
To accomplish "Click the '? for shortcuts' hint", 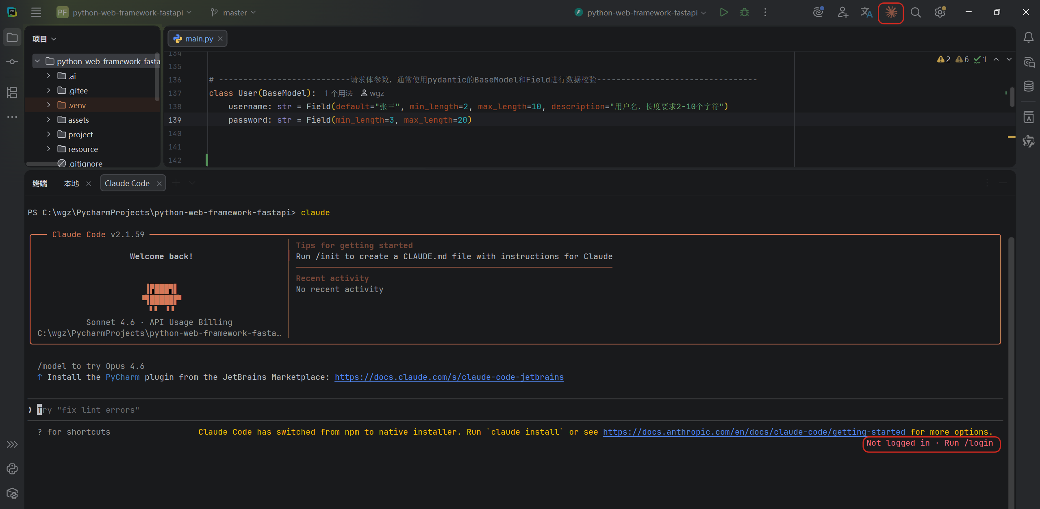I will point(74,432).
